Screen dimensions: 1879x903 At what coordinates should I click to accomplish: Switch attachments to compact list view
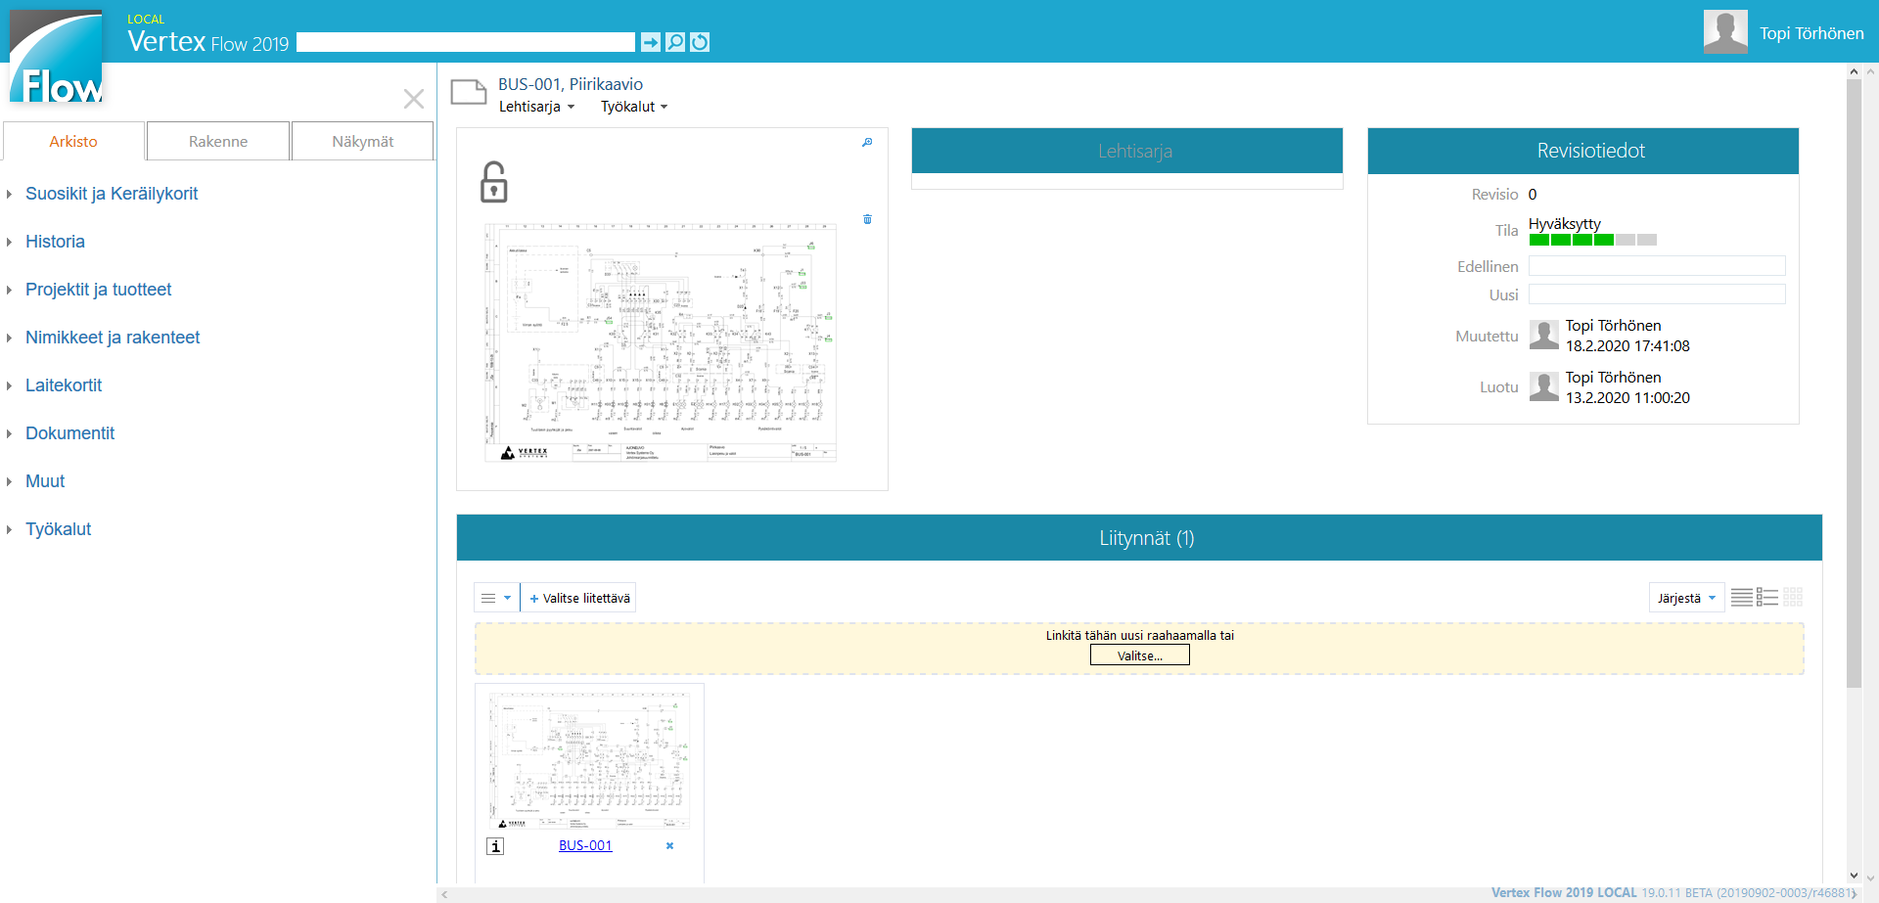pyautogui.click(x=1742, y=598)
